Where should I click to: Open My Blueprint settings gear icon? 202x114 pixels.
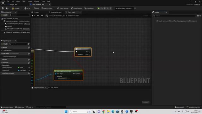pos(29,44)
